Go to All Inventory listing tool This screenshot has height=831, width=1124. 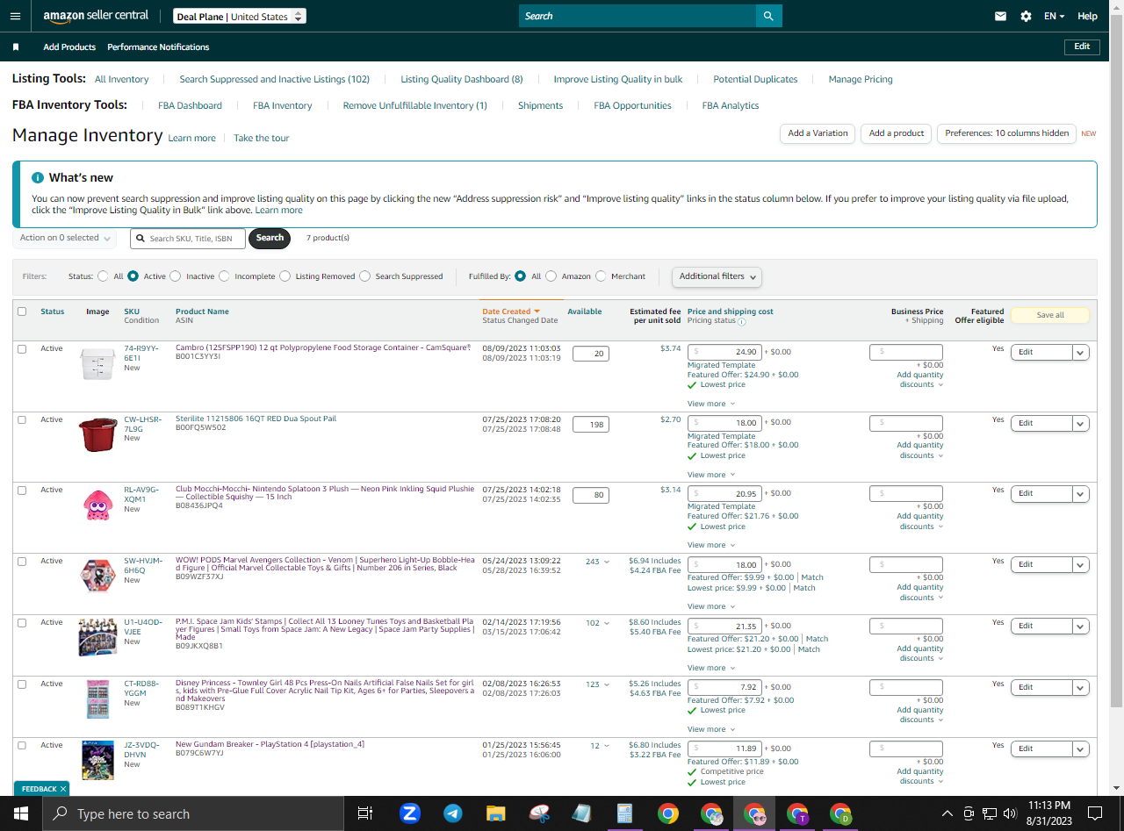pyautogui.click(x=122, y=79)
